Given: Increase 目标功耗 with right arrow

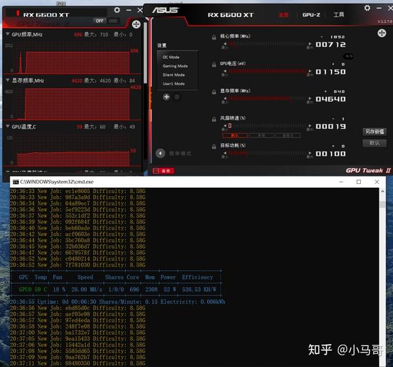Looking at the screenshot, I should [310, 153].
